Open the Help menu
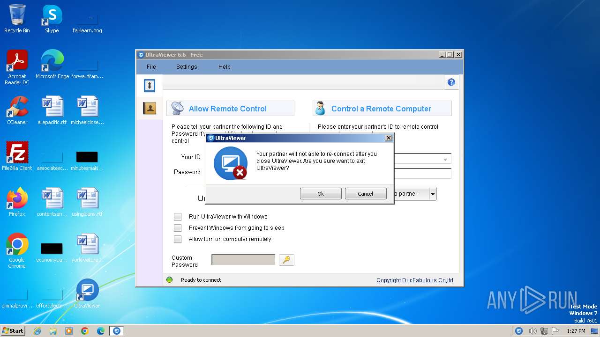This screenshot has width=600, height=337. tap(225, 67)
